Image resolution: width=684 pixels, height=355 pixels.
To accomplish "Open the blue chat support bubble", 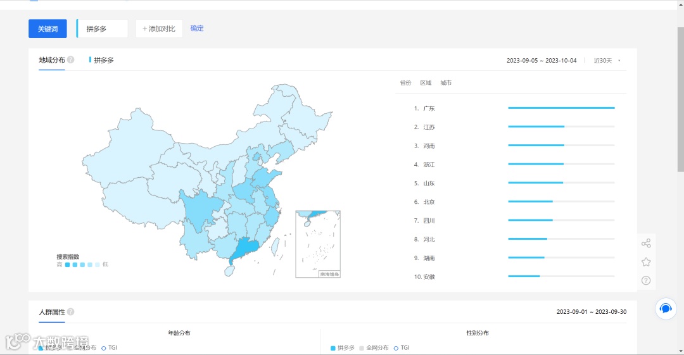I will coord(666,309).
